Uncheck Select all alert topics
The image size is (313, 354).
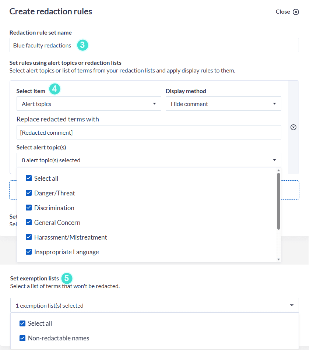(29, 178)
